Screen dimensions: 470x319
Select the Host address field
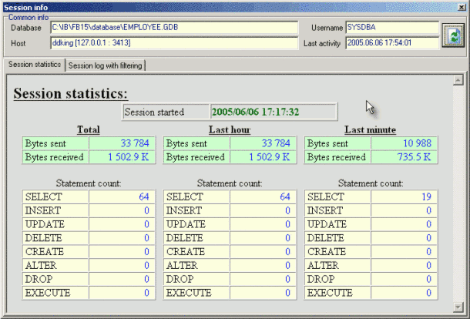[173, 42]
